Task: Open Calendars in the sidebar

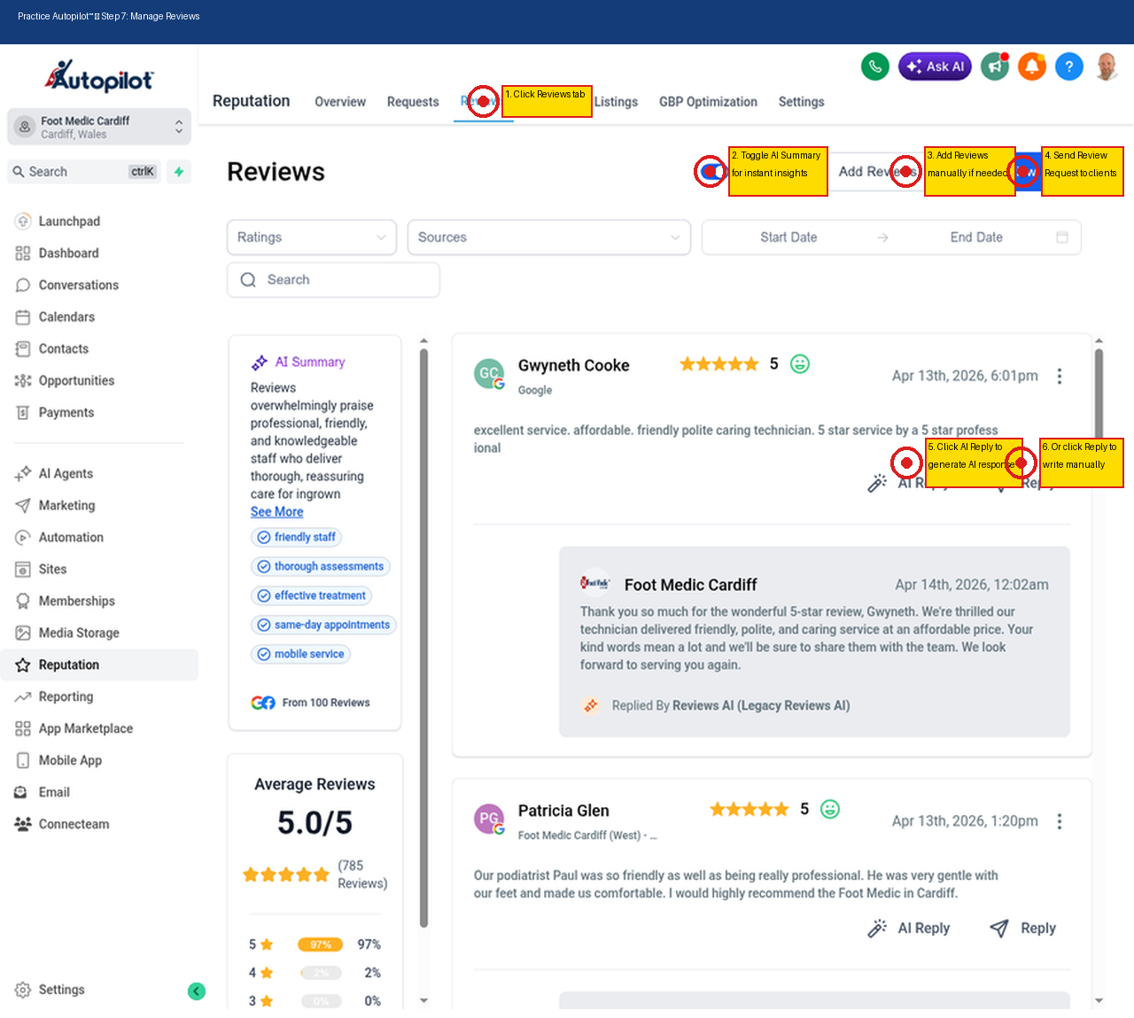Action: coord(66,317)
